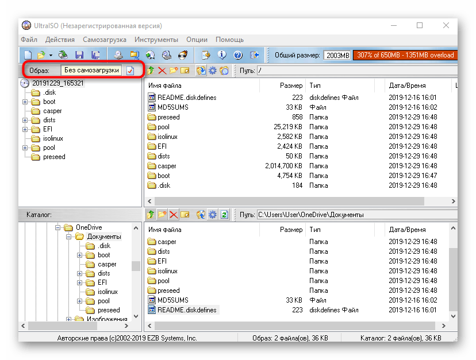Open the dropdown arrow beside Open icon
This screenshot has width=476, height=360.
pyautogui.click(x=51, y=56)
